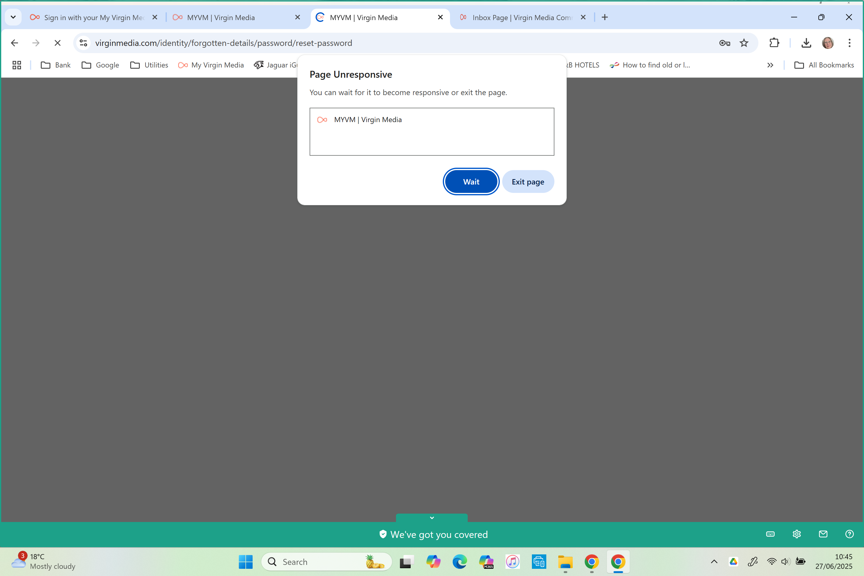
Task: Open saved passwords key icon in address bar
Action: coord(725,43)
